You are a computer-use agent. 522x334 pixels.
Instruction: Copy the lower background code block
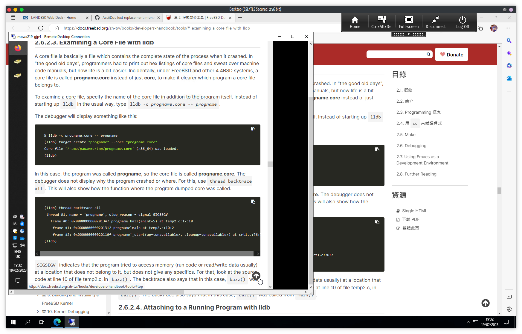click(x=377, y=222)
